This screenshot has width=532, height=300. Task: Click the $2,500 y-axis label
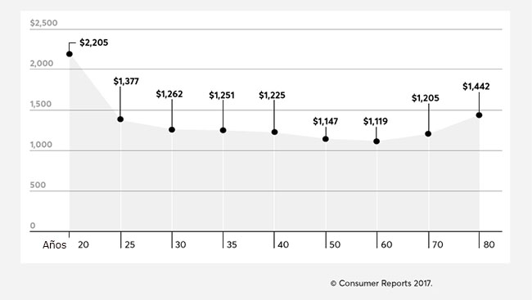click(x=43, y=23)
